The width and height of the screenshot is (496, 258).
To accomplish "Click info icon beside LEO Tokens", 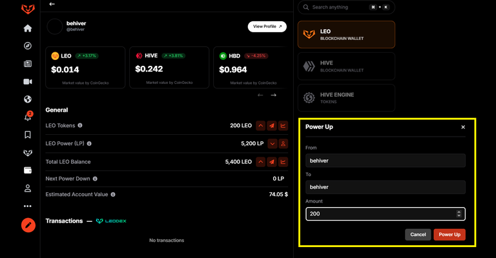I will pos(80,125).
